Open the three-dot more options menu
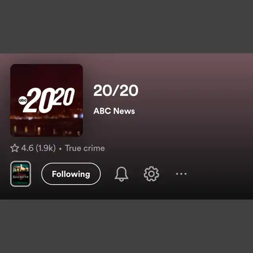The height and width of the screenshot is (253, 253). coord(181,174)
